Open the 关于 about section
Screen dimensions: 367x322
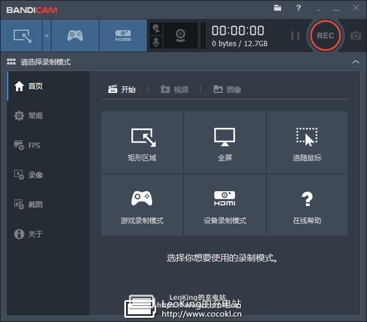pyautogui.click(x=48, y=234)
